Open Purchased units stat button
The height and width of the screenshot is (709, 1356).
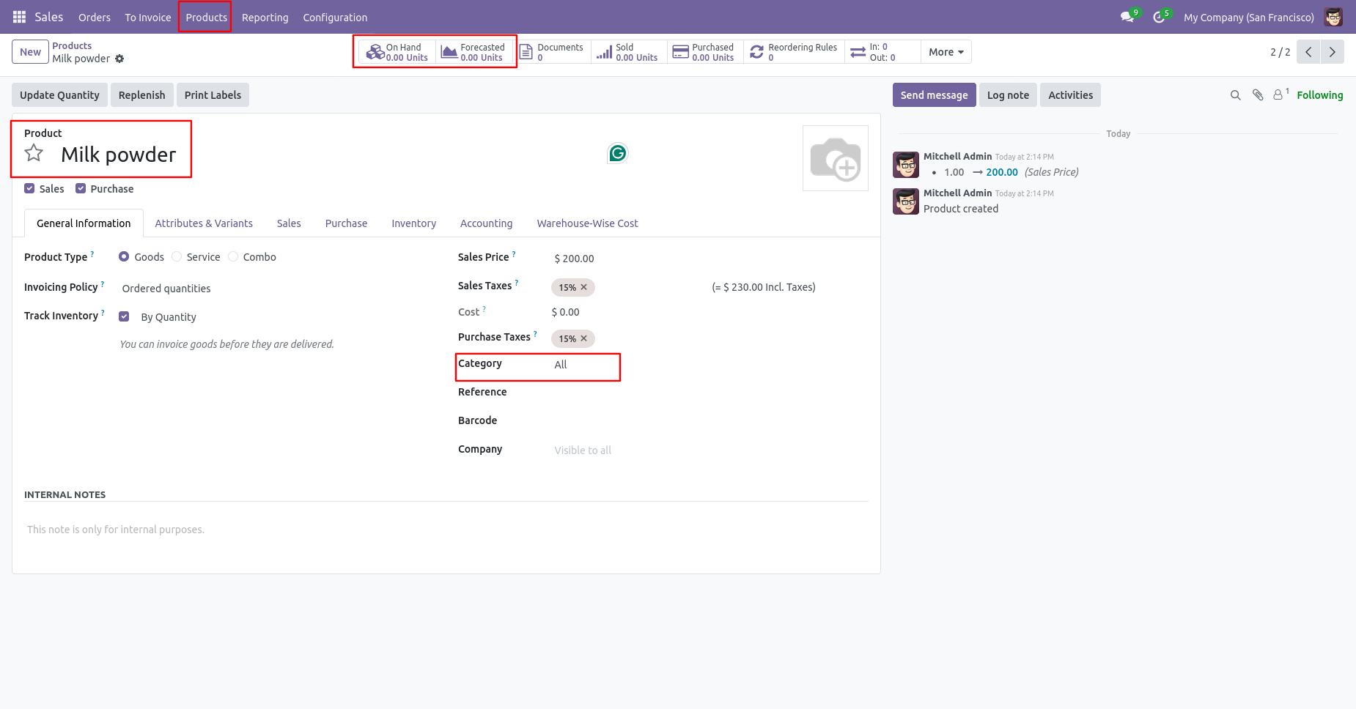pos(705,52)
